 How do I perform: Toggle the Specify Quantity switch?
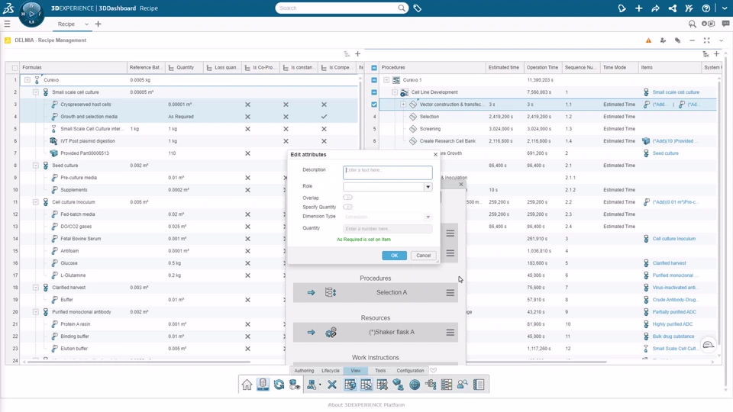(348, 207)
